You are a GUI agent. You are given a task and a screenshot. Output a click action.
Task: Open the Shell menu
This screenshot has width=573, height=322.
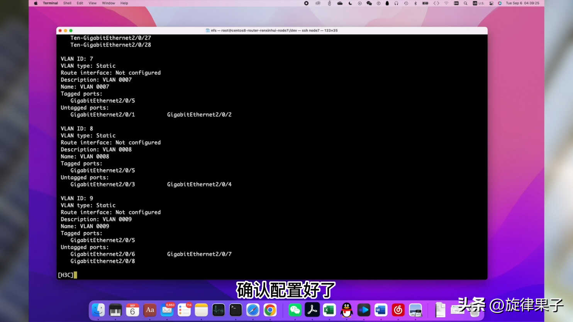coord(67,3)
